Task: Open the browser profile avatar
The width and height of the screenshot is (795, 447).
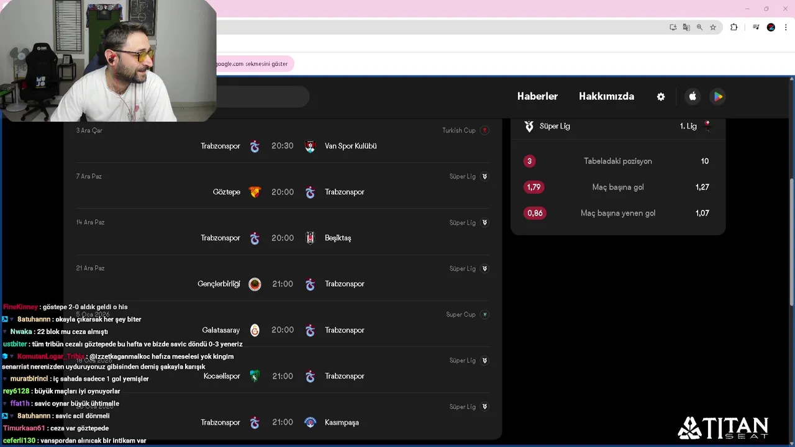Action: pos(771,27)
